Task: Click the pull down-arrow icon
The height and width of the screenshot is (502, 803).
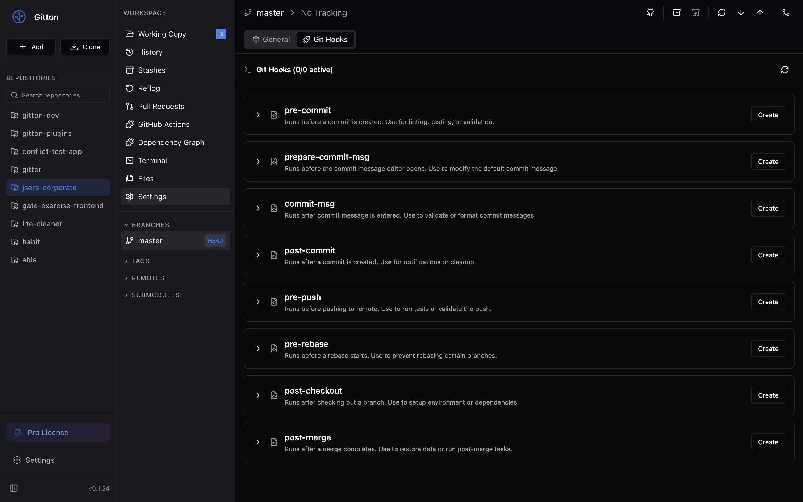Action: point(741,13)
